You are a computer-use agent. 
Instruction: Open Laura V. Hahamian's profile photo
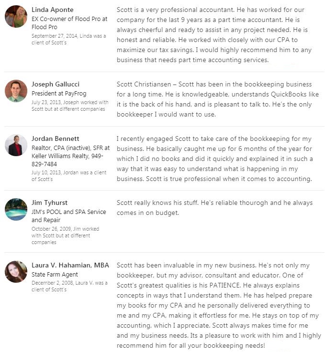(x=16, y=271)
